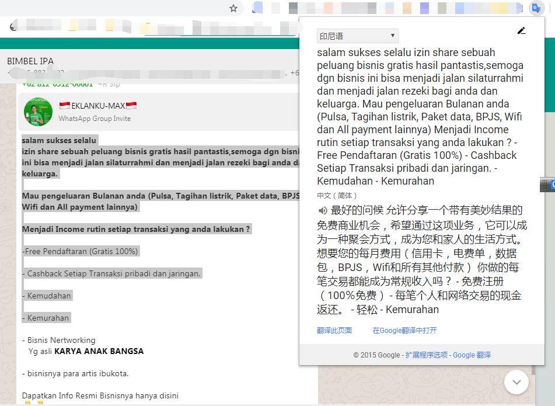Open the Google Translate extension icon
555x406 pixels.
coord(536,8)
